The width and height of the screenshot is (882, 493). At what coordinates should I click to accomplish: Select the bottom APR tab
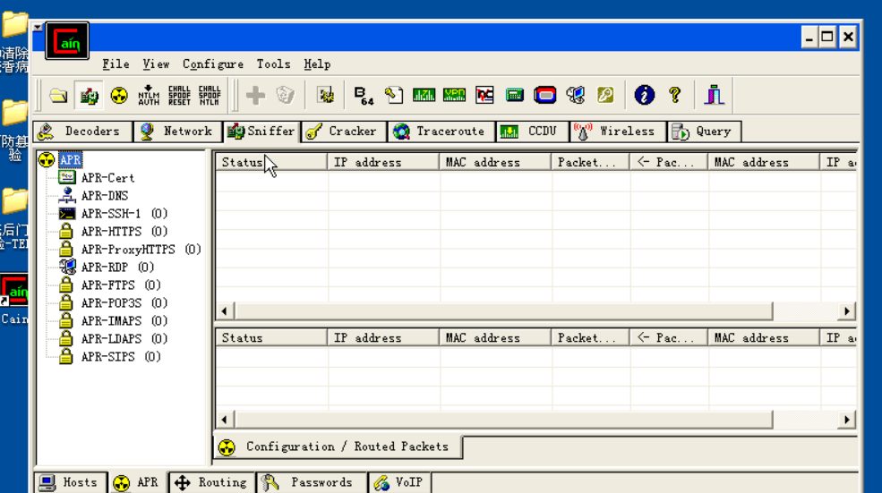[x=137, y=482]
